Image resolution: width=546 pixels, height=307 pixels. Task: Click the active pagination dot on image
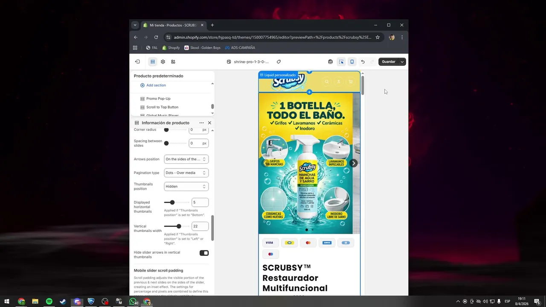[x=307, y=230]
